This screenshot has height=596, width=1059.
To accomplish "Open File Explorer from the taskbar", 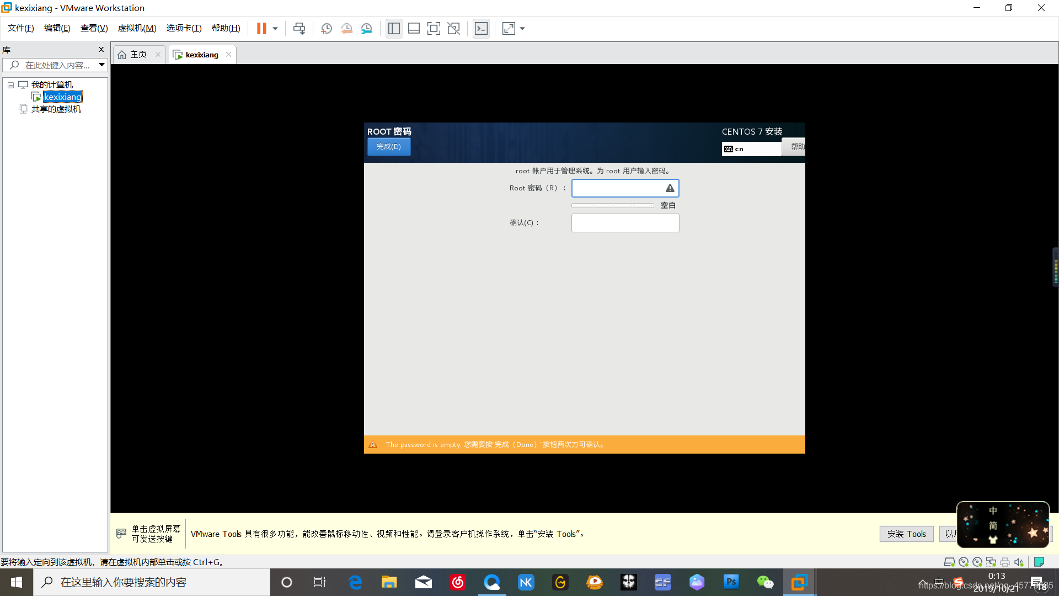I will tap(389, 582).
